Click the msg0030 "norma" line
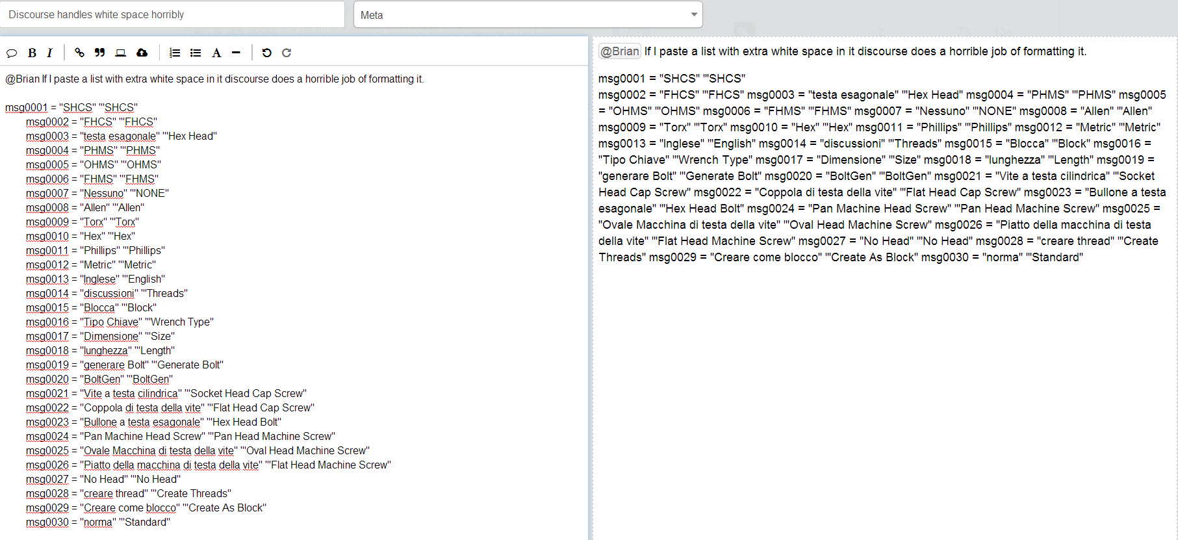 click(98, 522)
